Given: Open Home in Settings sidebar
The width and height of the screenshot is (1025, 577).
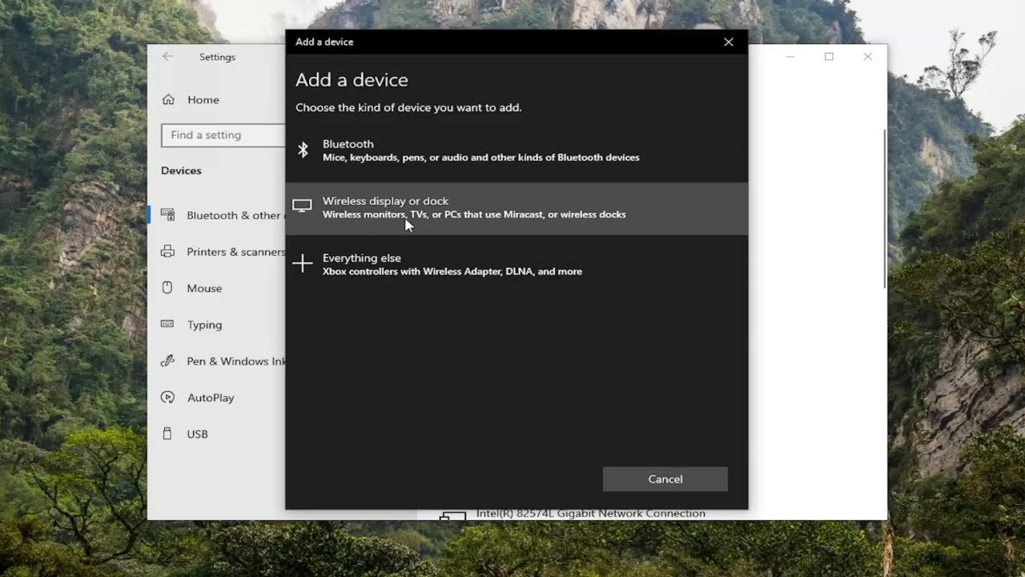Looking at the screenshot, I should point(203,99).
